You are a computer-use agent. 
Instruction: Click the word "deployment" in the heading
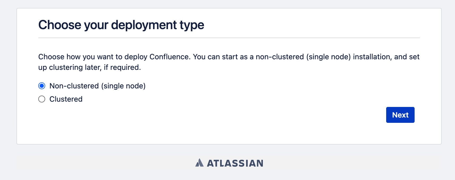pos(144,25)
